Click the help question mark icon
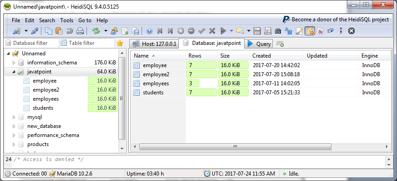The height and width of the screenshot is (181, 397). point(149,31)
